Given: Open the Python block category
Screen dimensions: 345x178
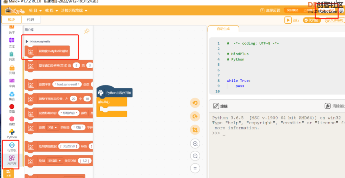Looking at the screenshot, I should 12,134.
